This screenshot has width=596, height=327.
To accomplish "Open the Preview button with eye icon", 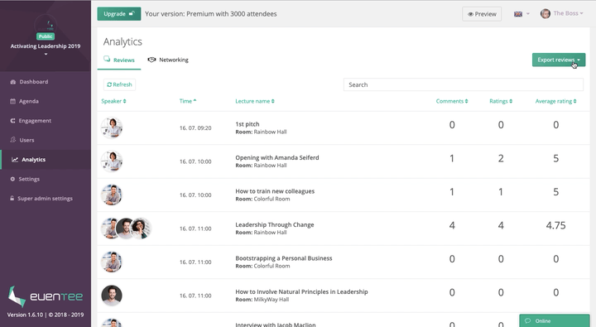I will [482, 14].
